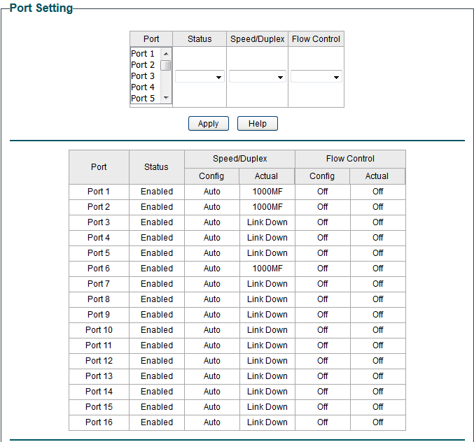This screenshot has height=442, width=474.
Task: Click the 1000MF value for Port 6
Action: 267,269
